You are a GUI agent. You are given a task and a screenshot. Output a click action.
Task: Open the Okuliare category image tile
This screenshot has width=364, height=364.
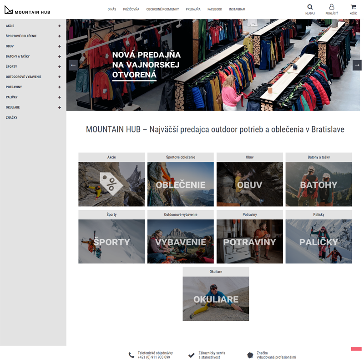pyautogui.click(x=216, y=299)
